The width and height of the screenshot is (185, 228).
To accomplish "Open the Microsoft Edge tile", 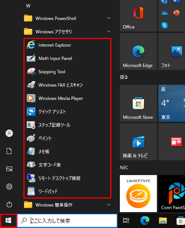I will point(138,51).
